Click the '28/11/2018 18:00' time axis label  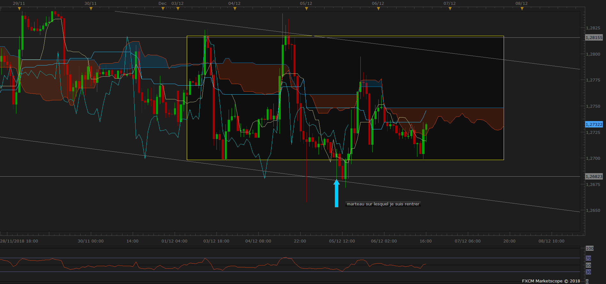tap(19, 241)
